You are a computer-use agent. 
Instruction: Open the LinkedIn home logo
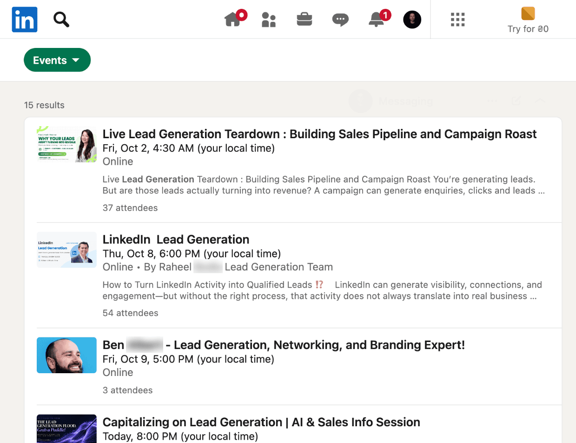pos(25,20)
